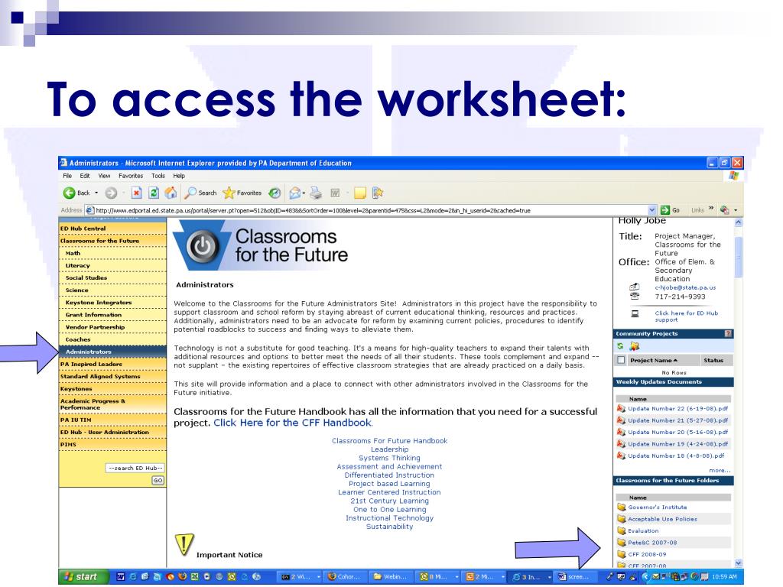Screen dimensions: 783x587
Task: Click the folder icon in Community Projects toolbar
Action: coord(634,346)
